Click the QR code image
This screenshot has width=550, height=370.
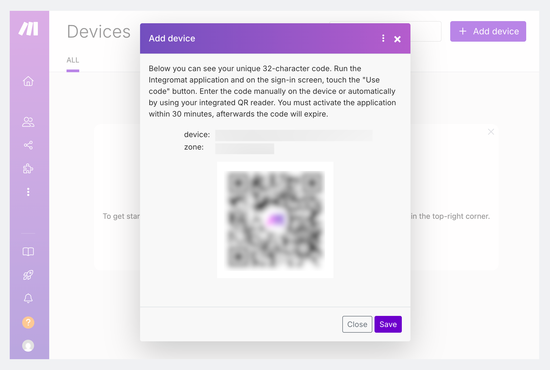coord(275,220)
